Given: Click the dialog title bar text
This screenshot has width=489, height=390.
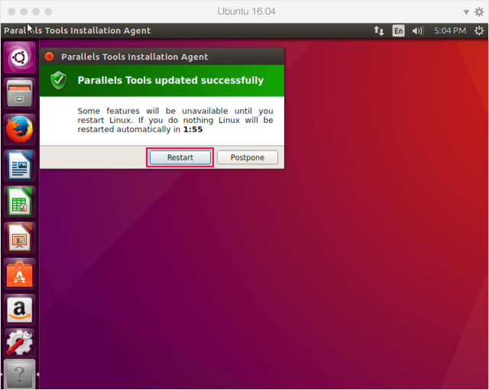Looking at the screenshot, I should [134, 56].
